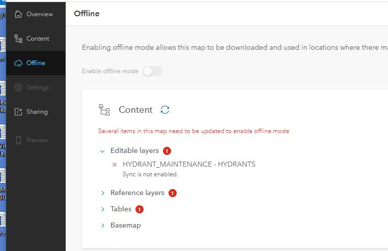Click the red badge beside Editable layers
Screen dimensions: 388x251
coord(167,151)
